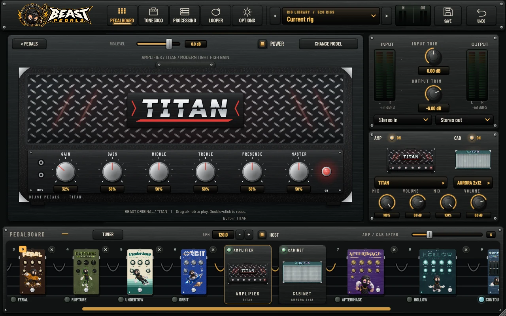Viewport: 506px width, 316px height.
Task: Click the Change Model button
Action: click(x=328, y=44)
